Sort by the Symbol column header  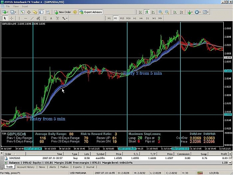[x=98, y=154]
